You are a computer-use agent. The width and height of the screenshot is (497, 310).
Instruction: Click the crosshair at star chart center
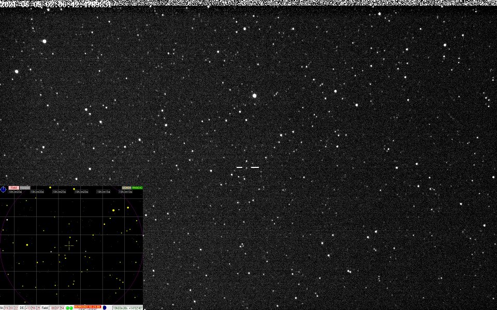(69, 245)
